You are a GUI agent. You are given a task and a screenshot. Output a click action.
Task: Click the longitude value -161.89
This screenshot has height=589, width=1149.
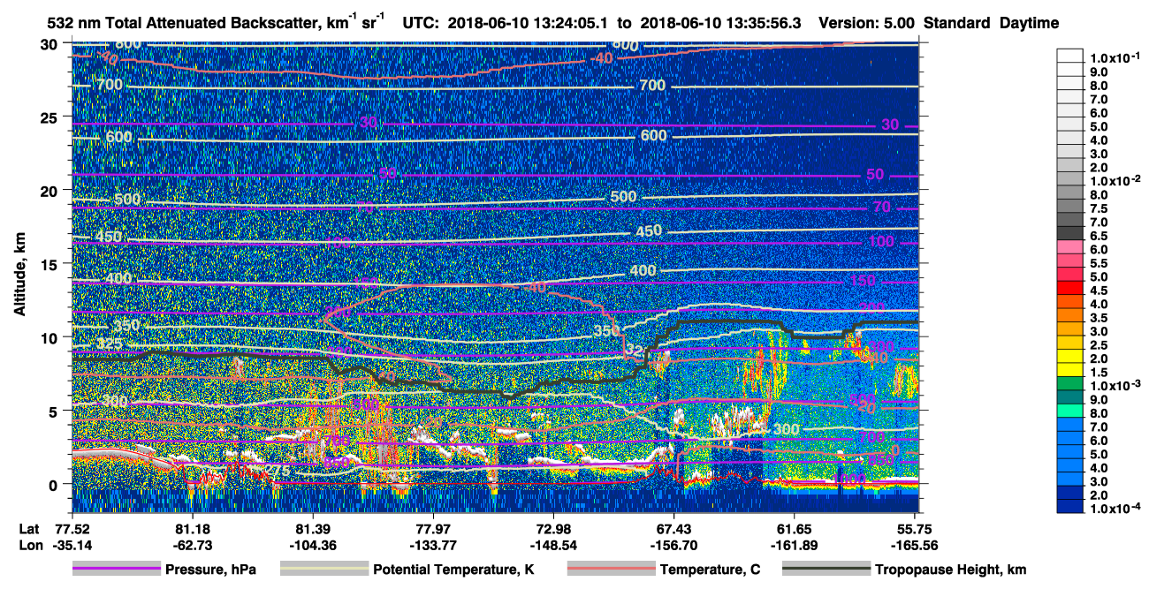(795, 545)
